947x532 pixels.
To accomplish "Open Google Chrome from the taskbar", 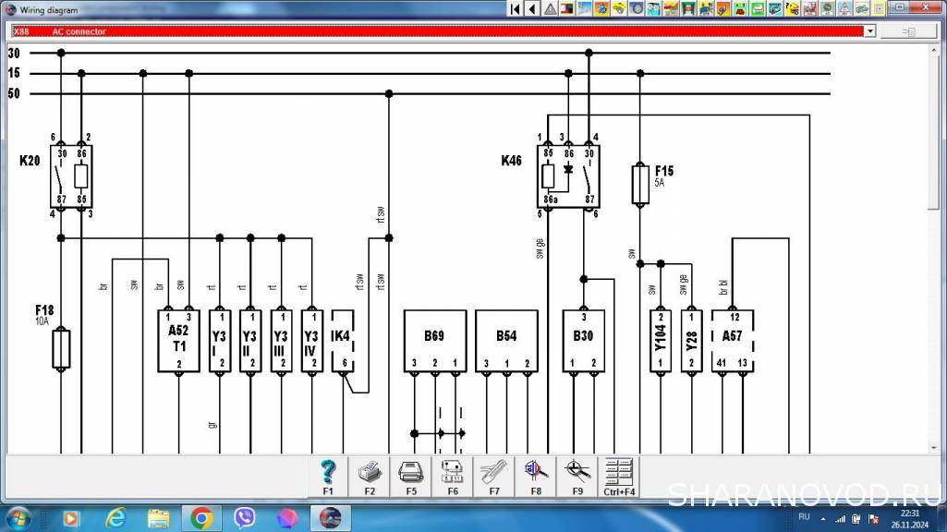I will [x=201, y=518].
